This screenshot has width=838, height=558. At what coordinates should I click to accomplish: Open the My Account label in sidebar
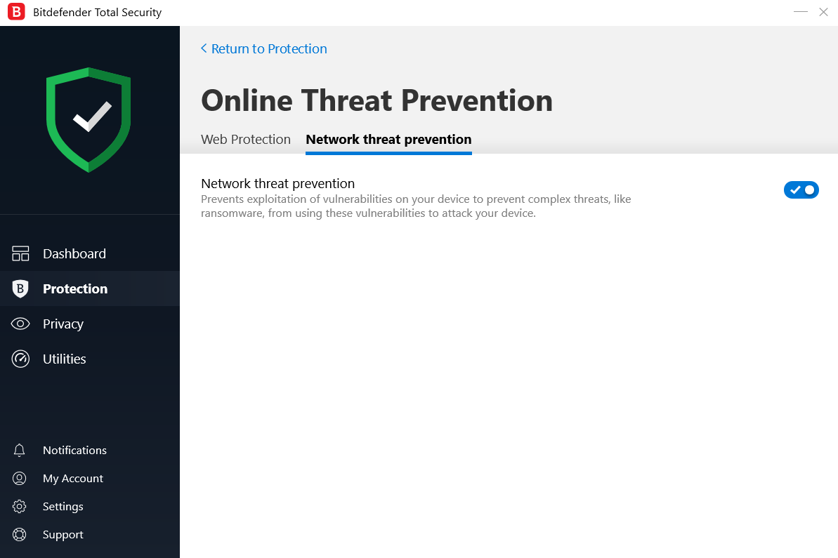[x=72, y=479]
